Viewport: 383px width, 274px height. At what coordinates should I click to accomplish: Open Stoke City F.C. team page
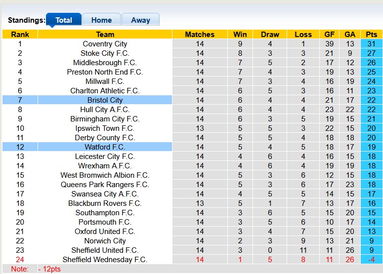[x=105, y=53]
